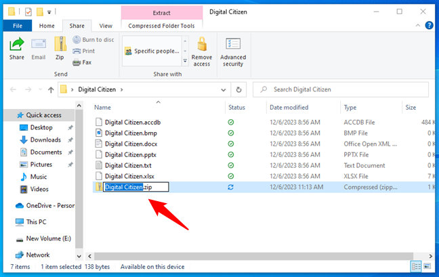439x277 pixels.
Task: Choose Specific people in Share with list
Action: 152,51
